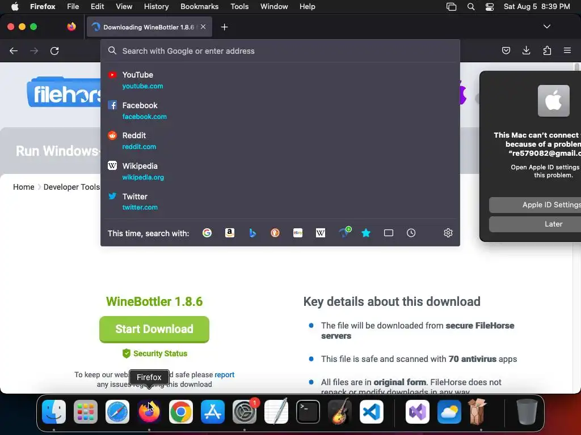581x435 pixels.
Task: Open Launchpad from the Dock
Action: click(86, 412)
